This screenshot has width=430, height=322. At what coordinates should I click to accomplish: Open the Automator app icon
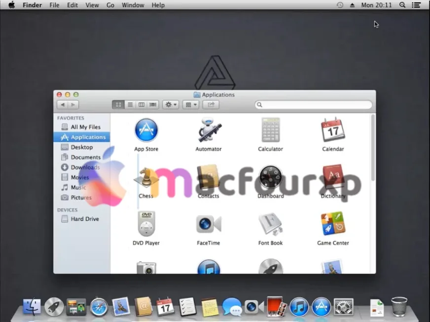[209, 130]
